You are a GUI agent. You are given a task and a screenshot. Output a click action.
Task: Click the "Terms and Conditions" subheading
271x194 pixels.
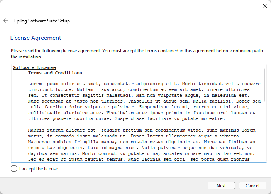tap(55, 73)
